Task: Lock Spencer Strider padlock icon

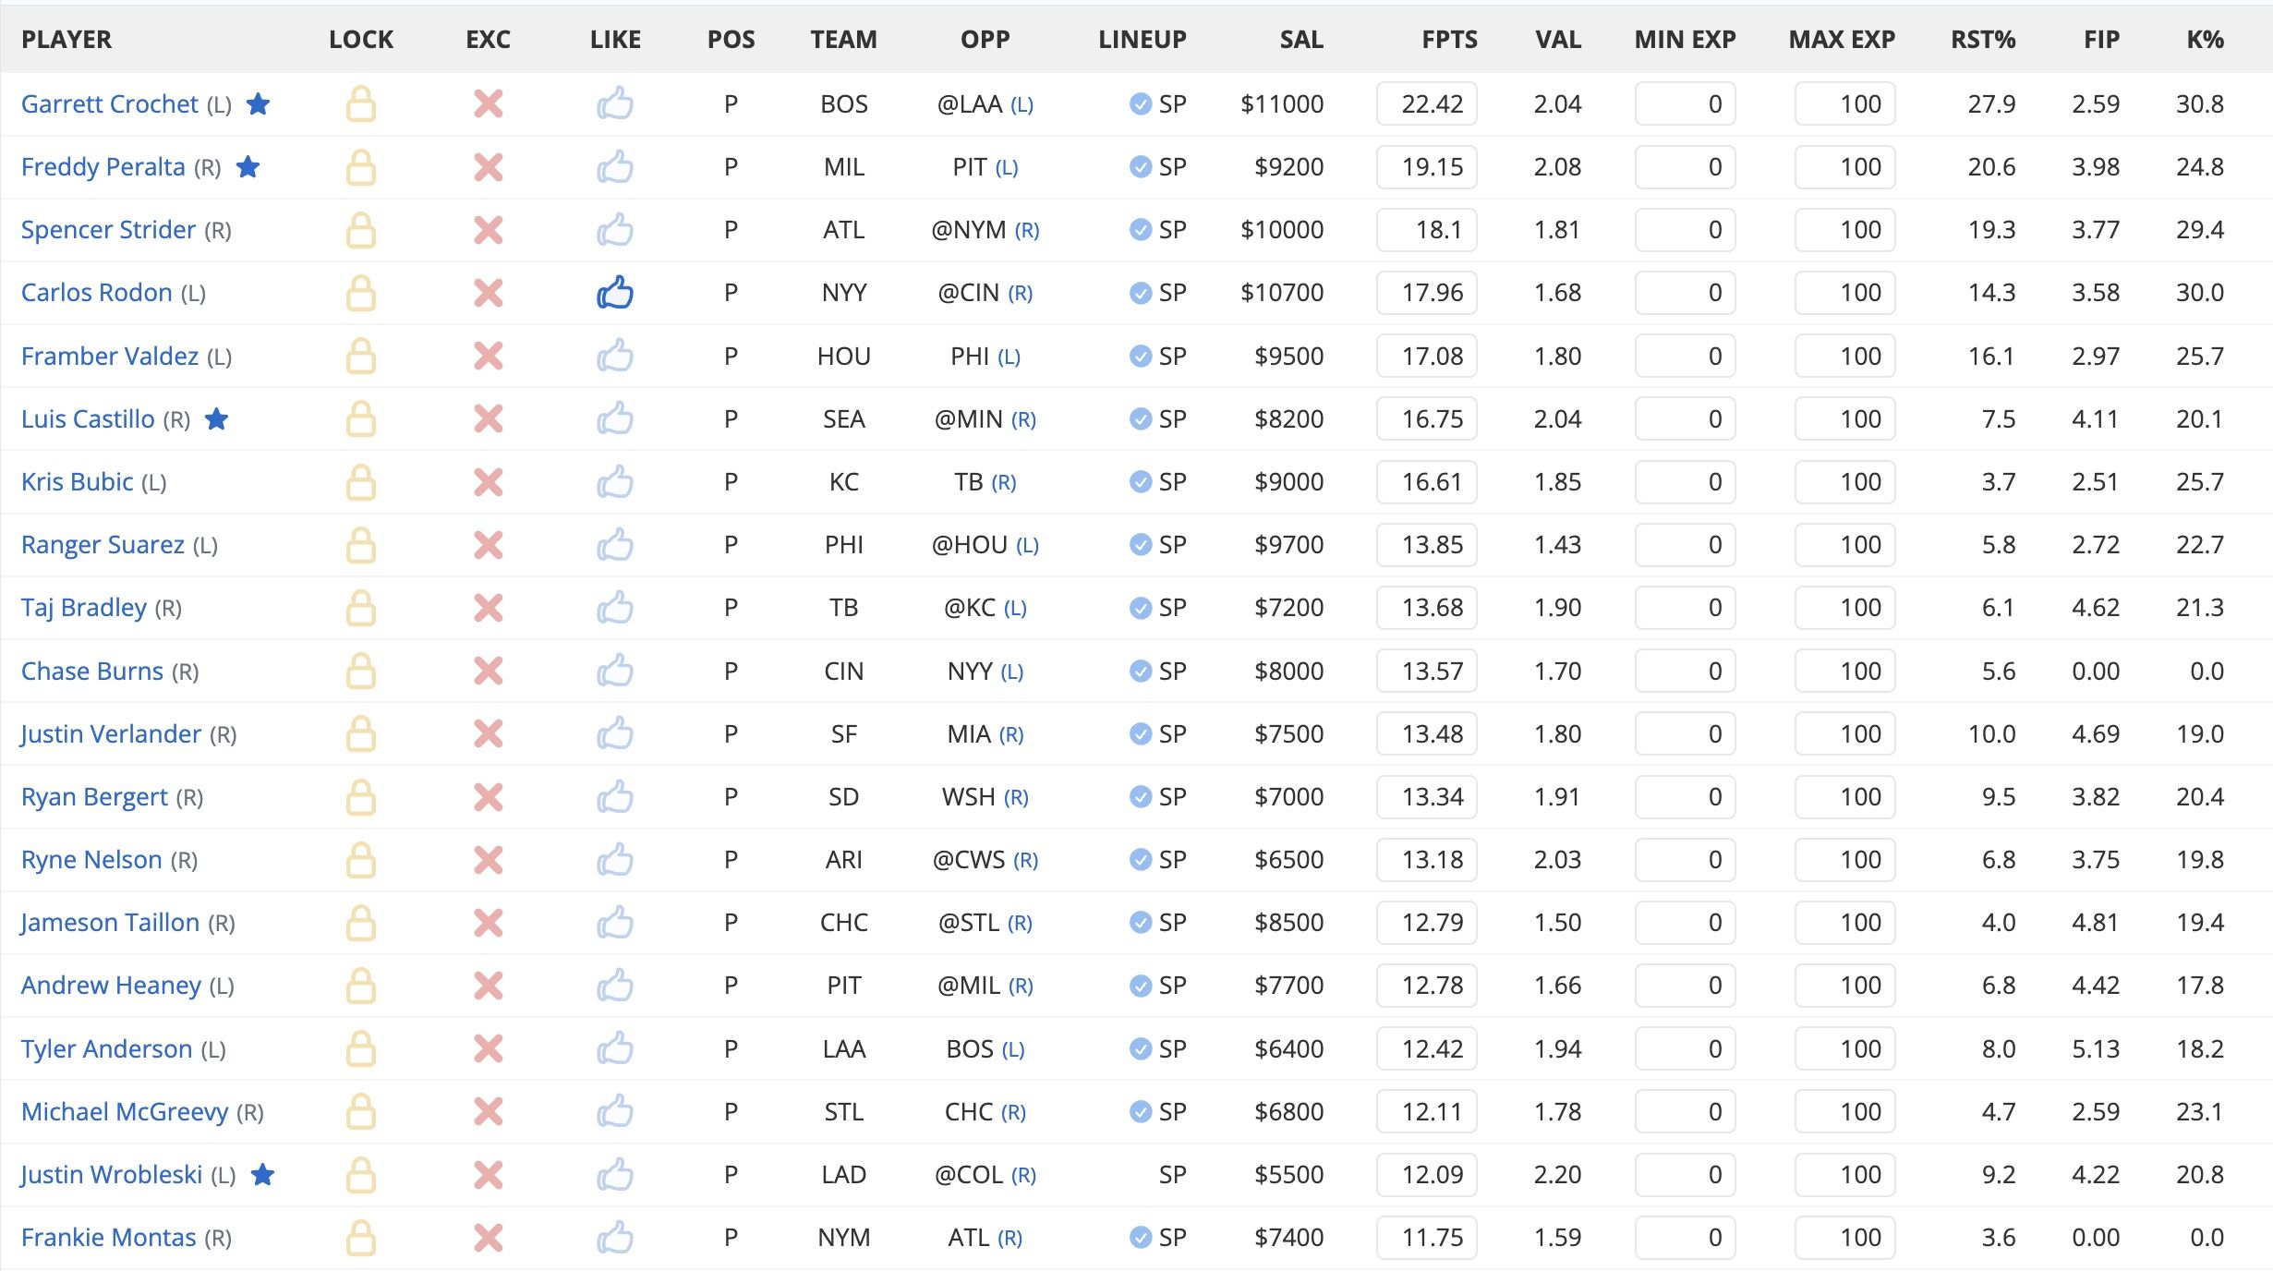Action: pyautogui.click(x=360, y=230)
